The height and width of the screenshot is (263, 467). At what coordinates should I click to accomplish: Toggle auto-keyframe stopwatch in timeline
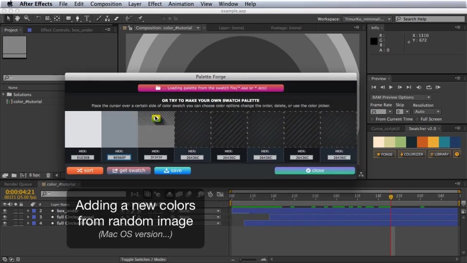210,194
